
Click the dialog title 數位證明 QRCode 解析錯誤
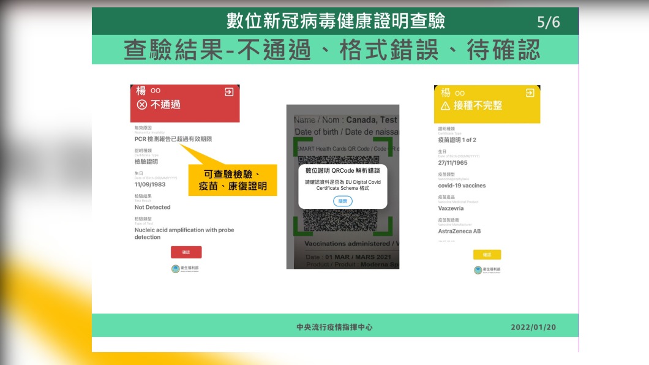click(x=343, y=170)
